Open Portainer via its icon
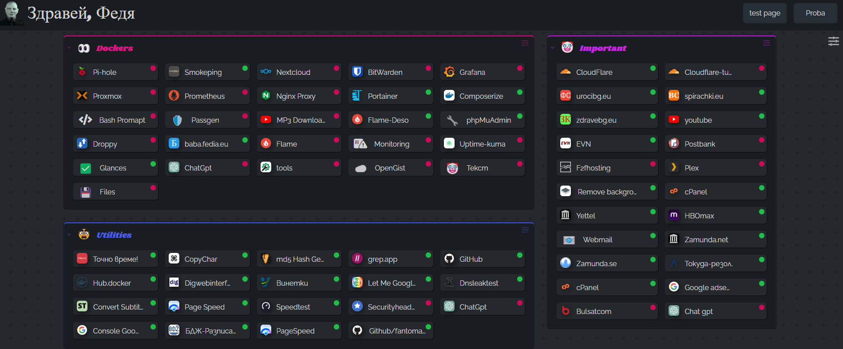843x349 pixels. [357, 96]
